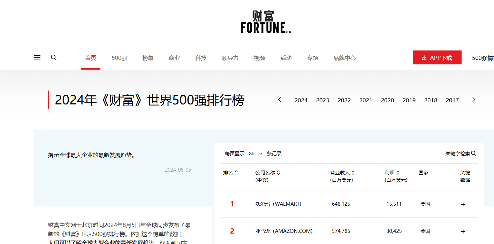Click rank number 1
Screen dimensions: 494x244
(x=232, y=204)
